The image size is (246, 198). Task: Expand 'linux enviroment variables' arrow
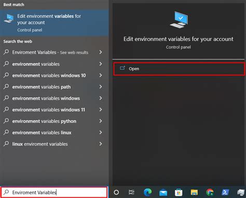pyautogui.click(x=101, y=144)
